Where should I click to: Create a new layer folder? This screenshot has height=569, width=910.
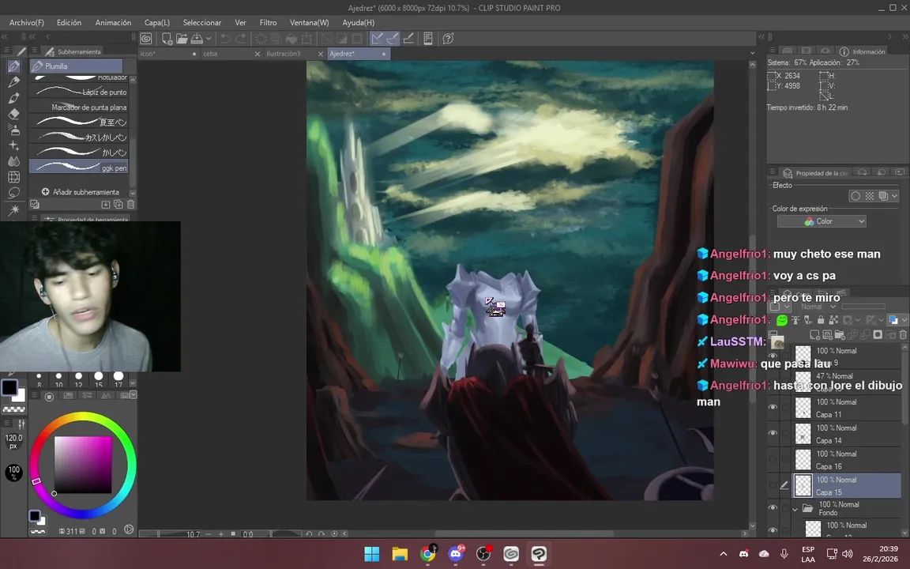[840, 334]
